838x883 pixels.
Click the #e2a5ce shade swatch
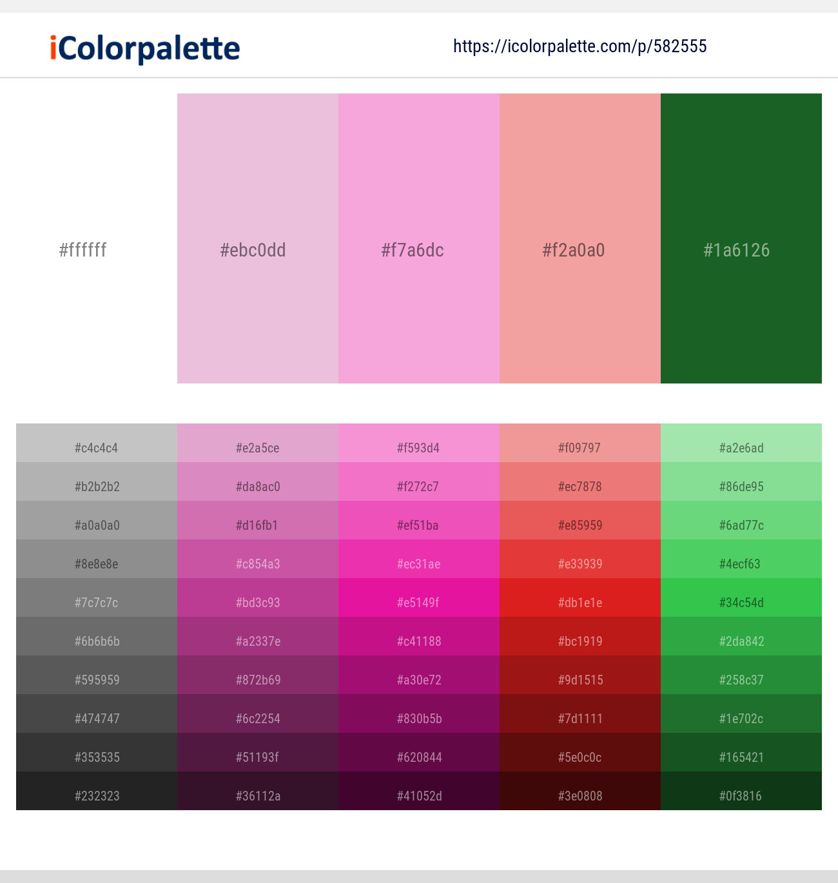pyautogui.click(x=257, y=448)
